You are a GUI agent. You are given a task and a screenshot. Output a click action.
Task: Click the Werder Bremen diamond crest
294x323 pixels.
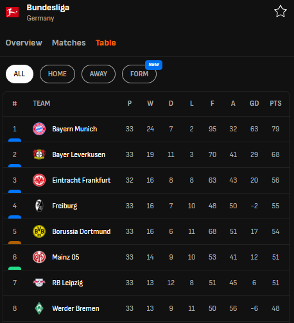tap(39, 308)
